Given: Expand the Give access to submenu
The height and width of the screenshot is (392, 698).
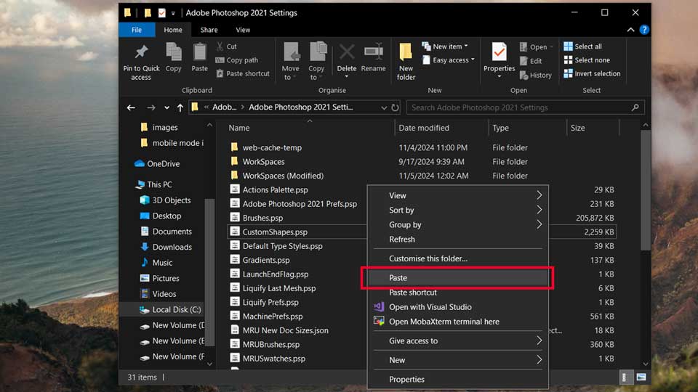Looking at the screenshot, I should tap(539, 341).
